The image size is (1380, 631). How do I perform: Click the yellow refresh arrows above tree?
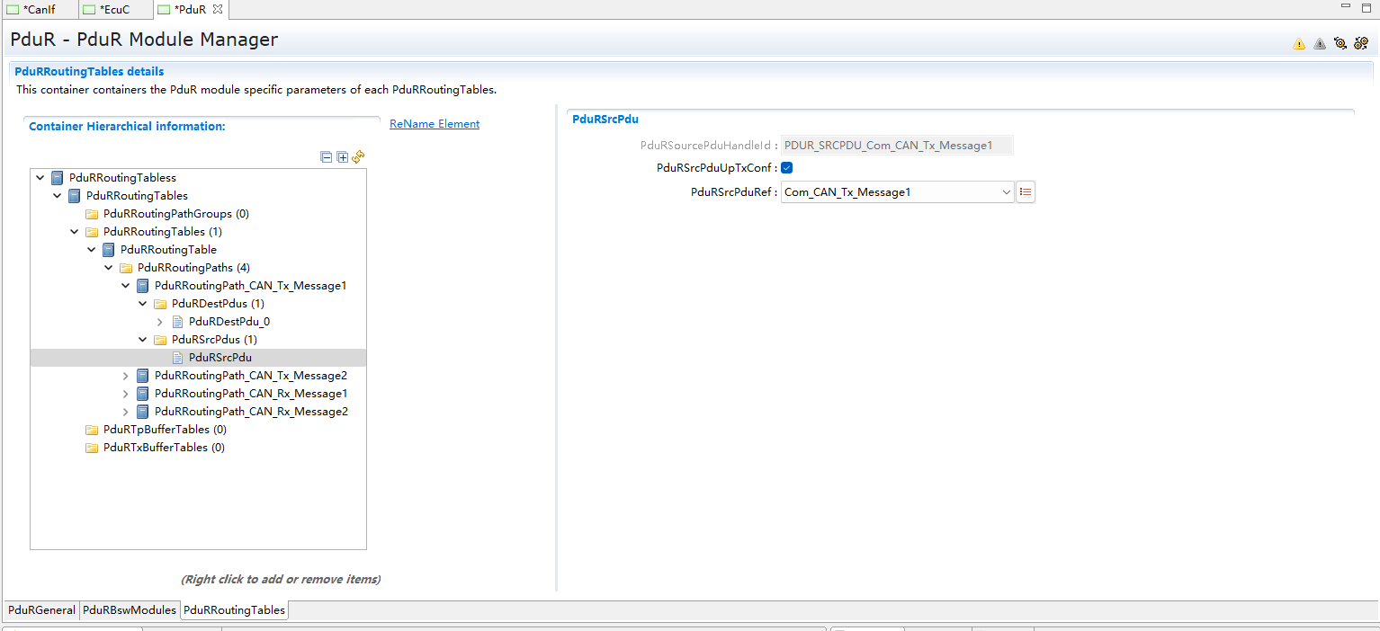[358, 156]
